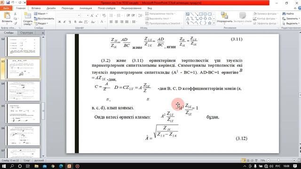
Task: Decrease font size with the small A
Action: [97, 15]
